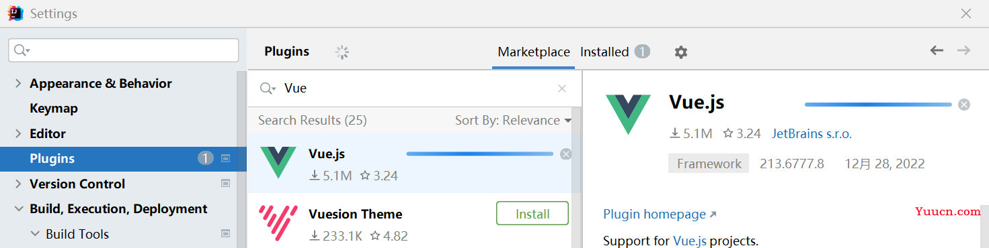Switch to the Marketplace tab
The height and width of the screenshot is (248, 989).
(x=534, y=52)
